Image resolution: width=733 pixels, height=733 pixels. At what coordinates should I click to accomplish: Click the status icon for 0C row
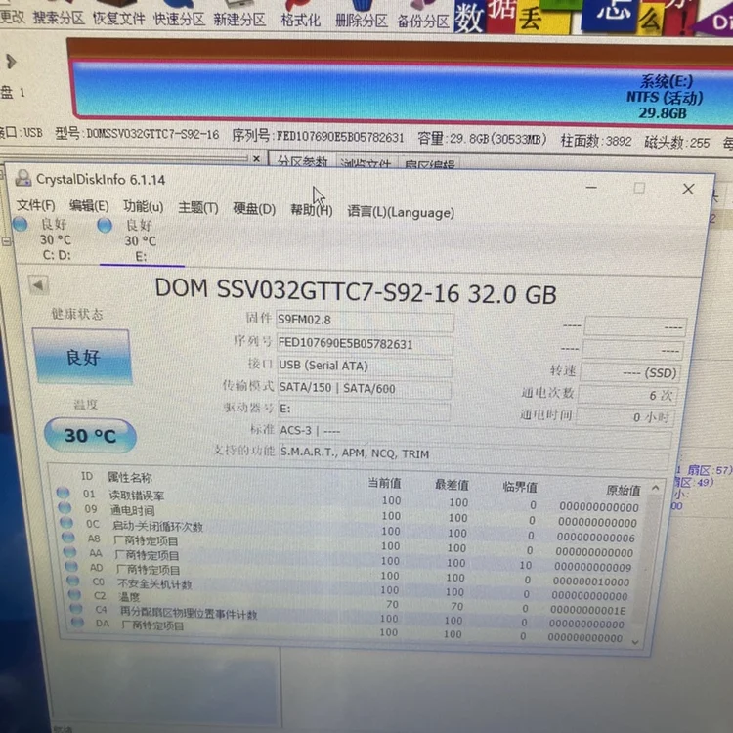tap(66, 522)
